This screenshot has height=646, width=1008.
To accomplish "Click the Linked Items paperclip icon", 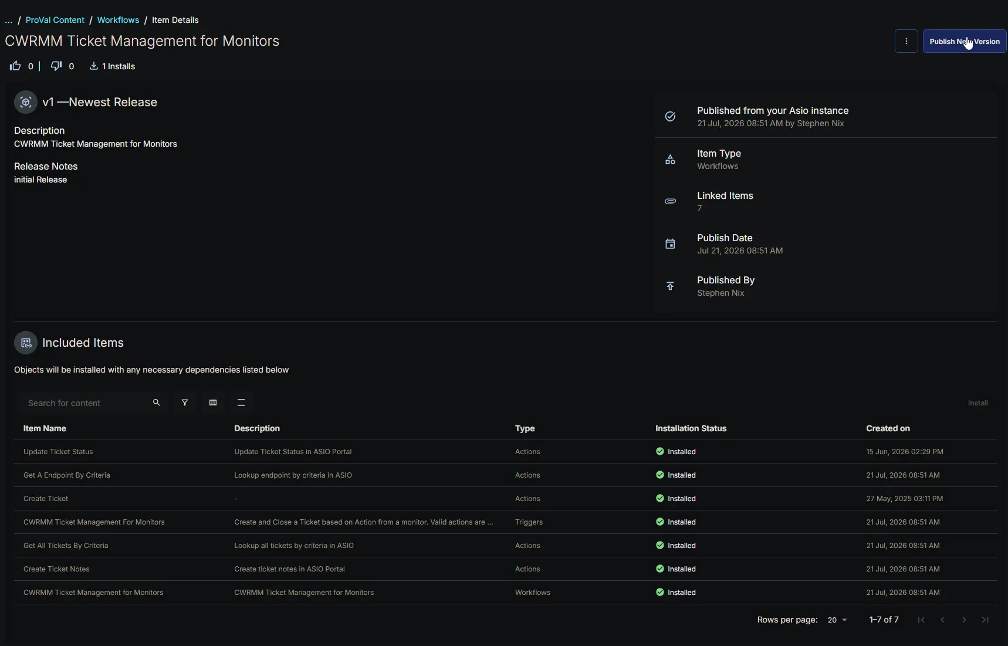I will [670, 201].
